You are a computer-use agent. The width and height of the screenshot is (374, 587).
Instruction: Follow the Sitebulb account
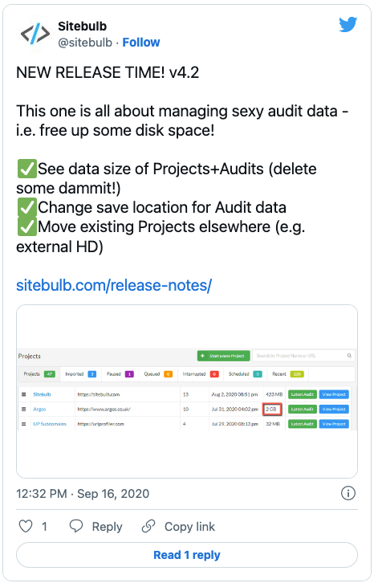(141, 43)
